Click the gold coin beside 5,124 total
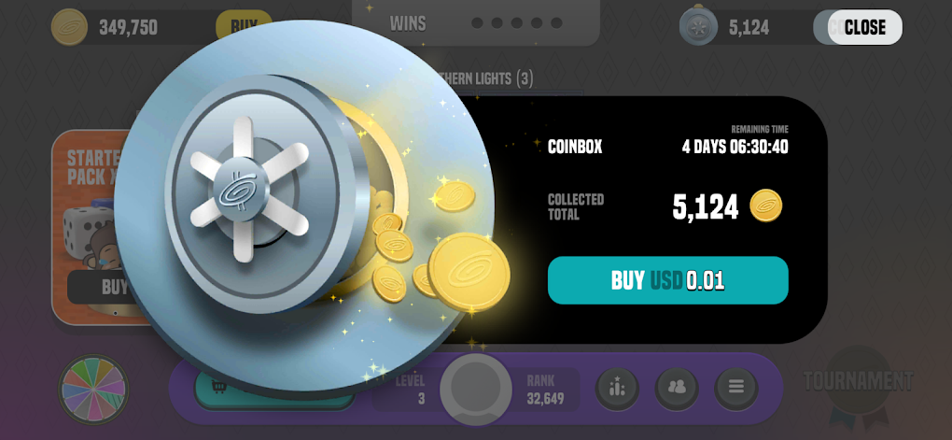The image size is (952, 440). [765, 206]
